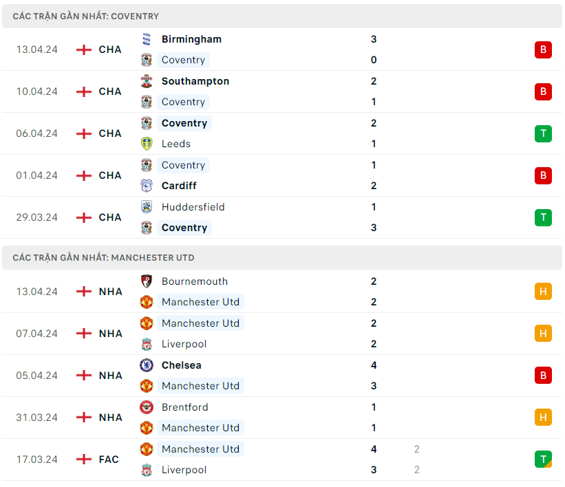This screenshot has width=565, height=487.
Task: Click the Southampton club crest icon
Action: pos(146,81)
